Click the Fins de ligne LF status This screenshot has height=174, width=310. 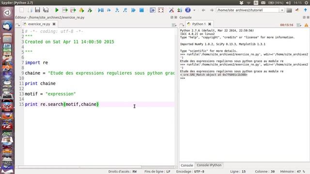(157, 172)
